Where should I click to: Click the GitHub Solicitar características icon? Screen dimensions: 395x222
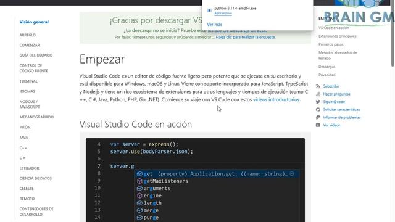click(x=318, y=110)
